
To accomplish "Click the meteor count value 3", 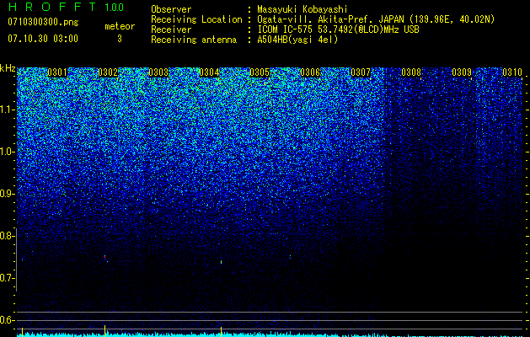I will pos(120,39).
